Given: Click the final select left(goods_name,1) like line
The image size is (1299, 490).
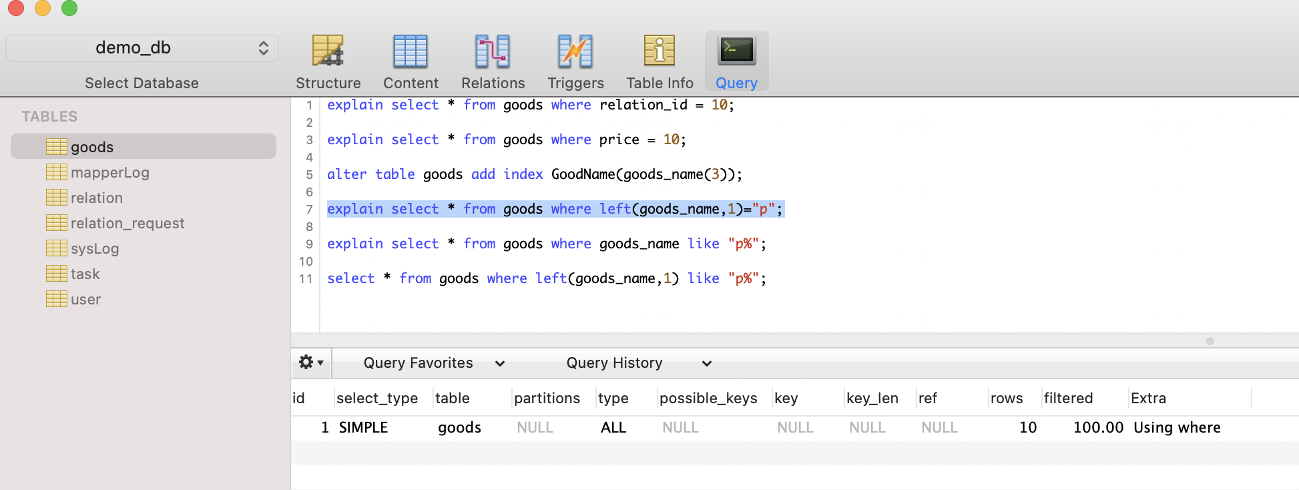Looking at the screenshot, I should pos(547,278).
